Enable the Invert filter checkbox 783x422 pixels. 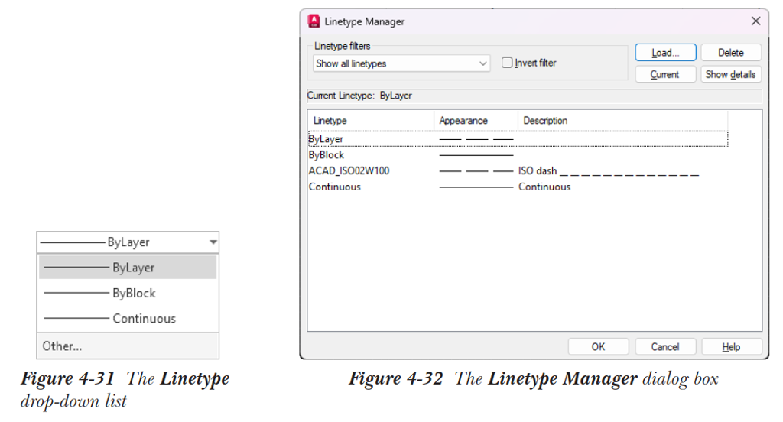[507, 63]
